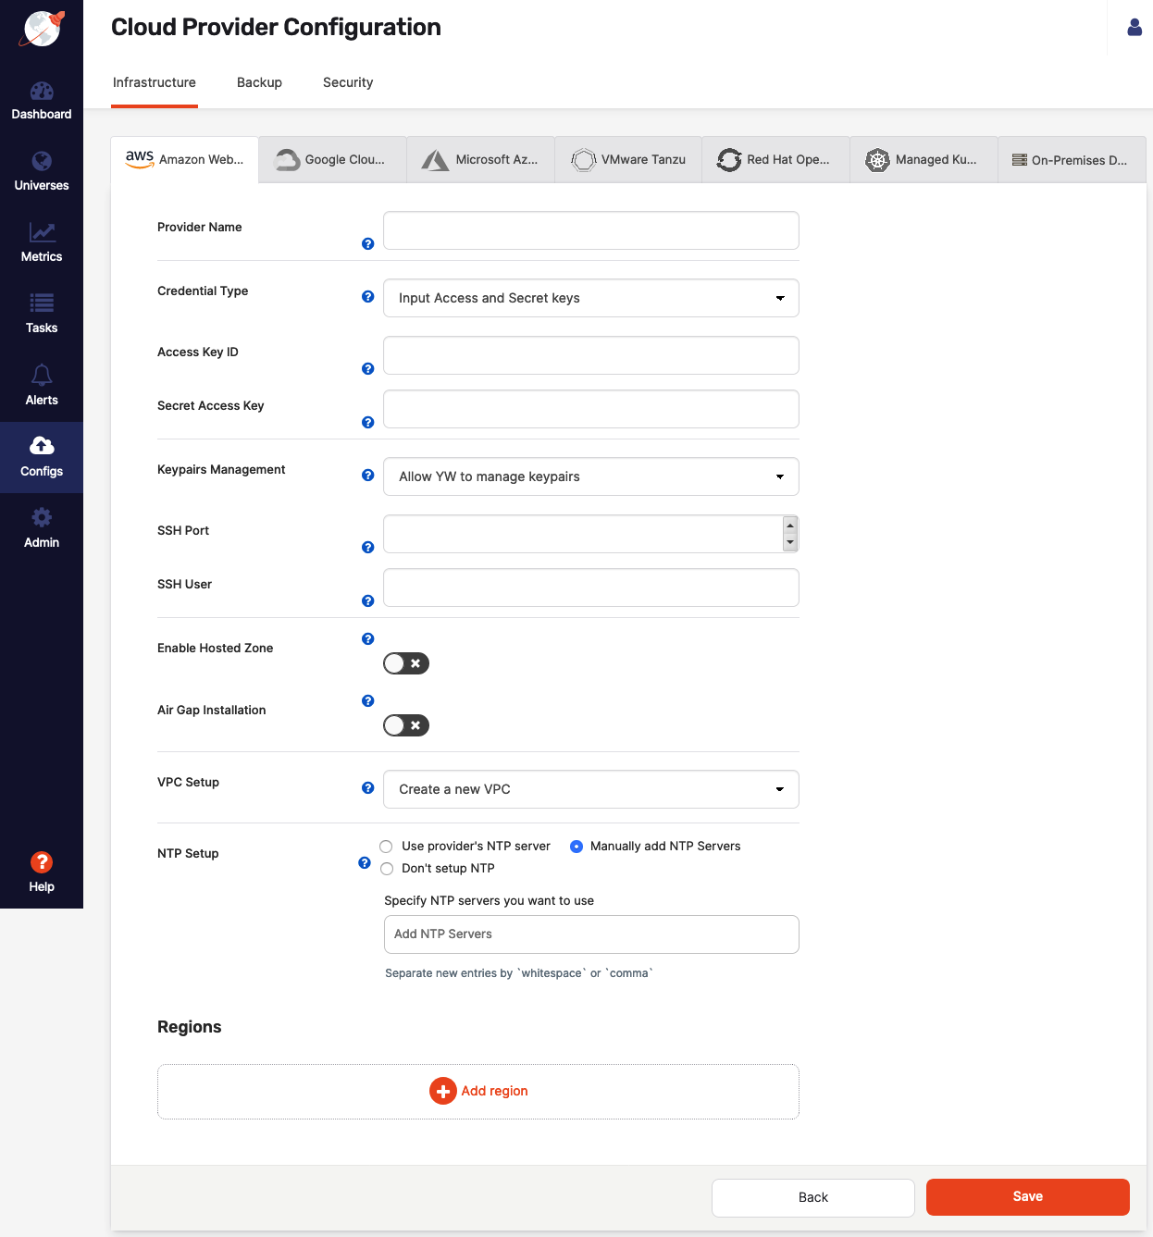Choose the Don't setup NTP radio
This screenshot has height=1237, width=1153.
[x=387, y=869]
